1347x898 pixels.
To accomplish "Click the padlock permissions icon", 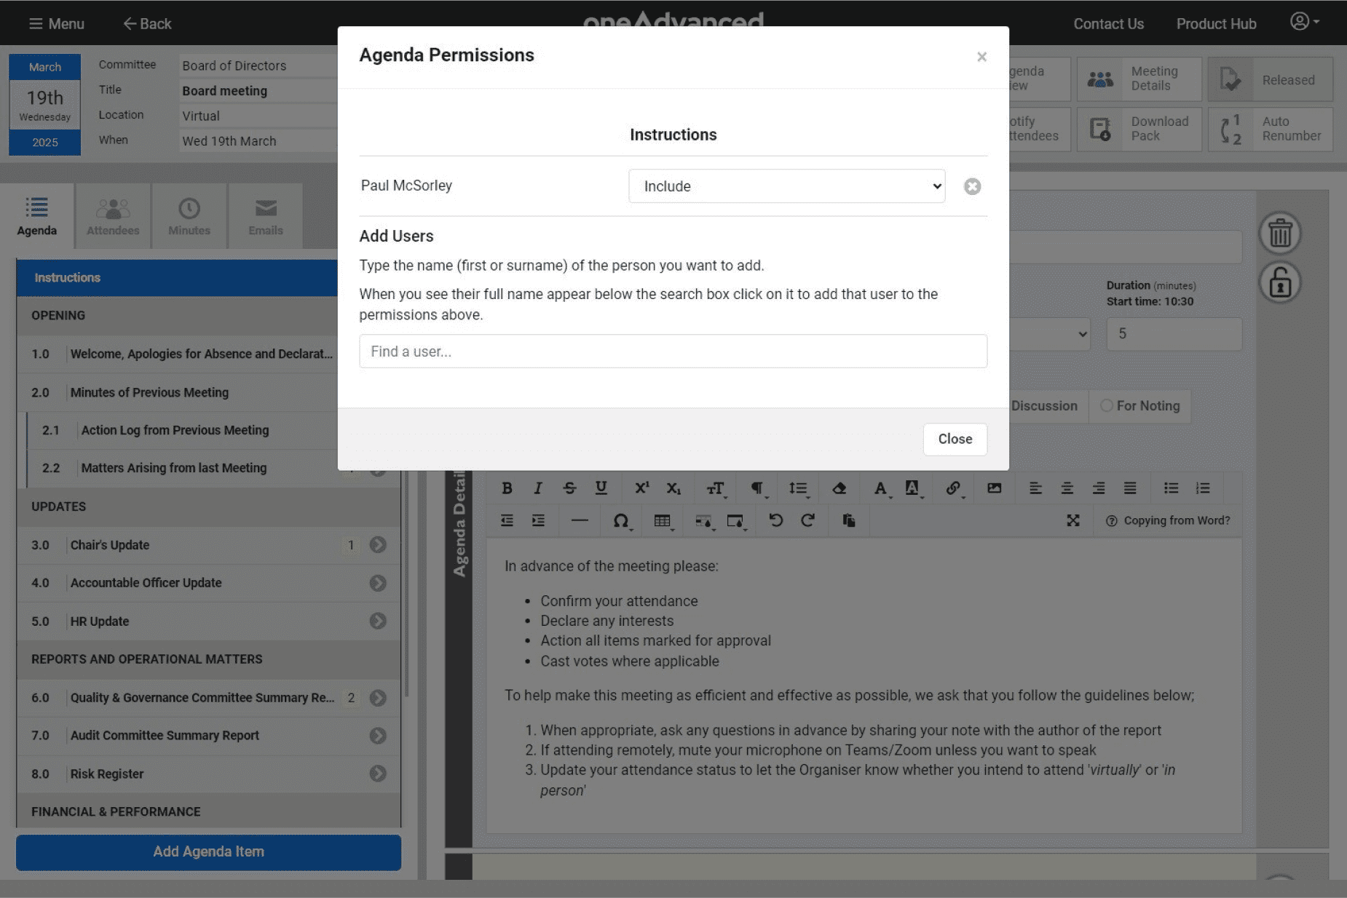I will click(x=1279, y=283).
